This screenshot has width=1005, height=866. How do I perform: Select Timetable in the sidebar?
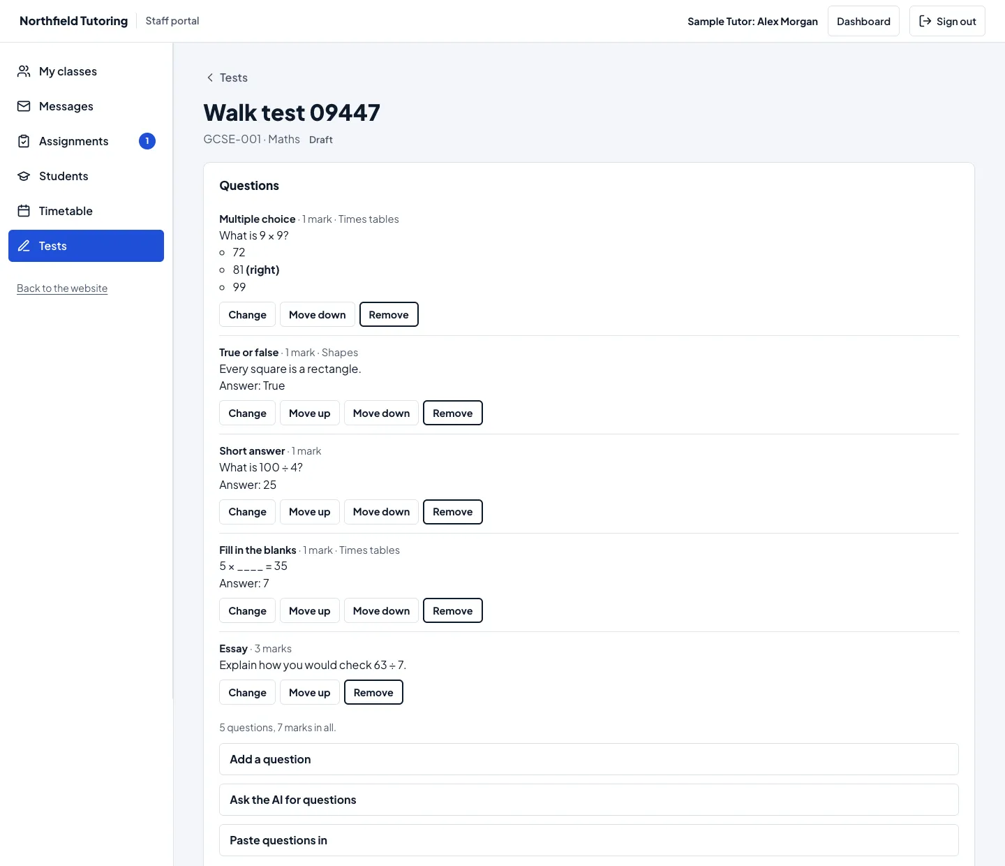pyautogui.click(x=86, y=211)
